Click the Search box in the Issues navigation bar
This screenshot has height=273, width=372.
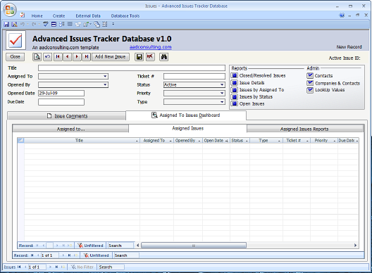pyautogui.click(x=111, y=267)
